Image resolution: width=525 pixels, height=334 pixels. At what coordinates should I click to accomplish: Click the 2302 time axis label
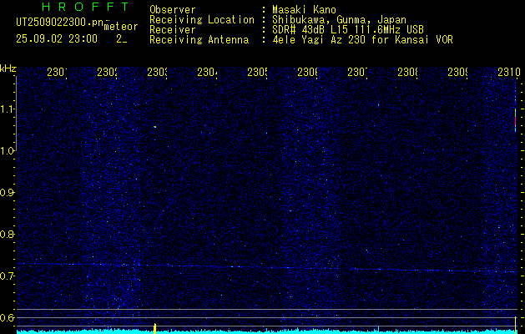[x=107, y=72]
